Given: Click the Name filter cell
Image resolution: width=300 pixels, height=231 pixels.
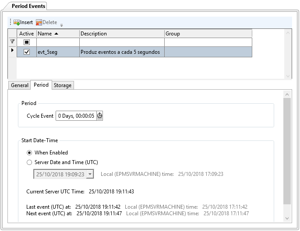Looking at the screenshot, I should 58,42.
